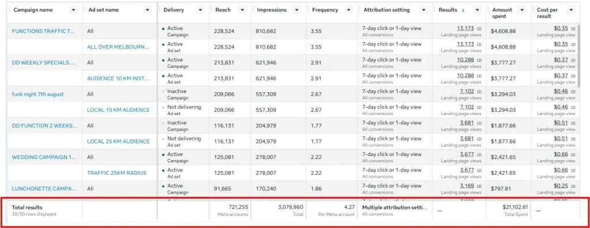590x228 pixels.
Task: Open the Campaign name column dropdown
Action: 73,10
